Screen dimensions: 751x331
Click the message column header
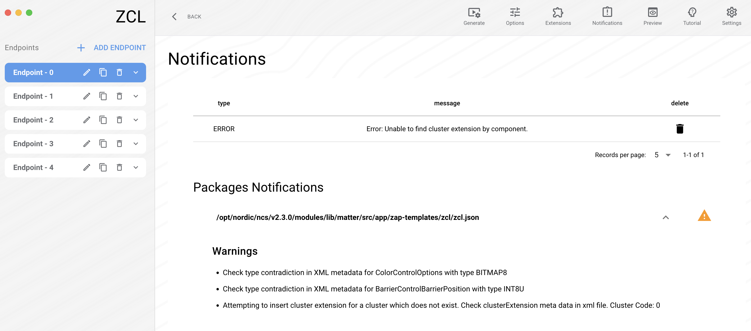[447, 103]
